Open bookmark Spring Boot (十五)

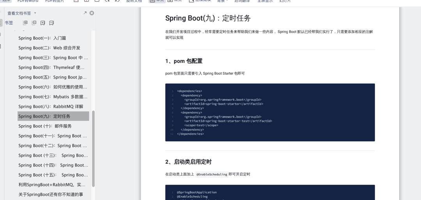point(53,175)
